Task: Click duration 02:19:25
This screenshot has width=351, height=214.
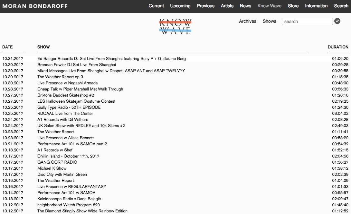Action: click(x=340, y=101)
